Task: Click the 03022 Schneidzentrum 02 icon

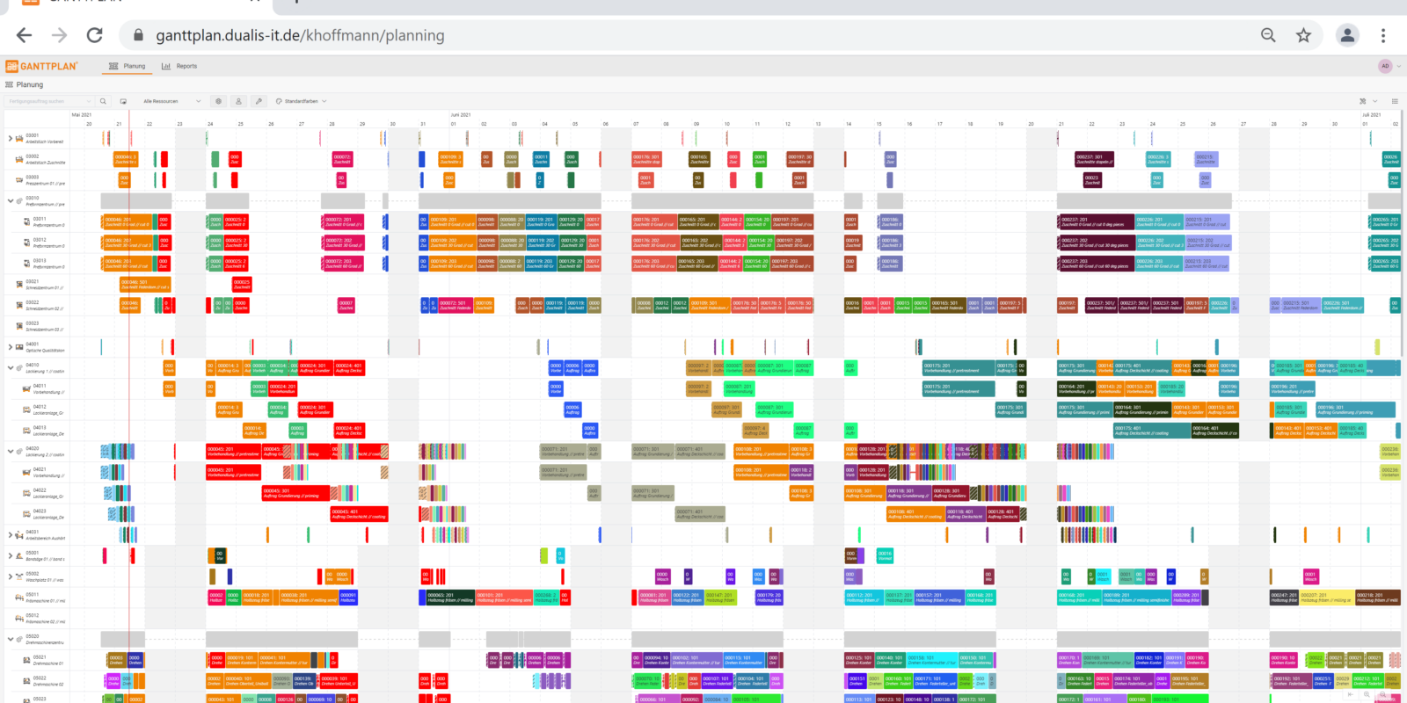Action: tap(19, 305)
